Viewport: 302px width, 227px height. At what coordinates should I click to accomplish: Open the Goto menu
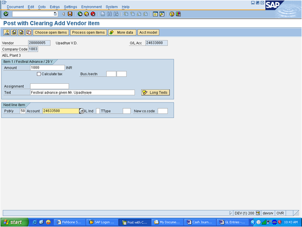click(42, 7)
